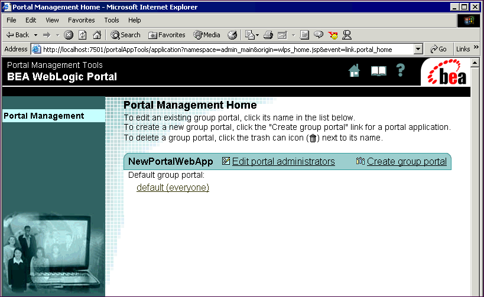
Task: Click the Refresh page icon
Action: 82,35
